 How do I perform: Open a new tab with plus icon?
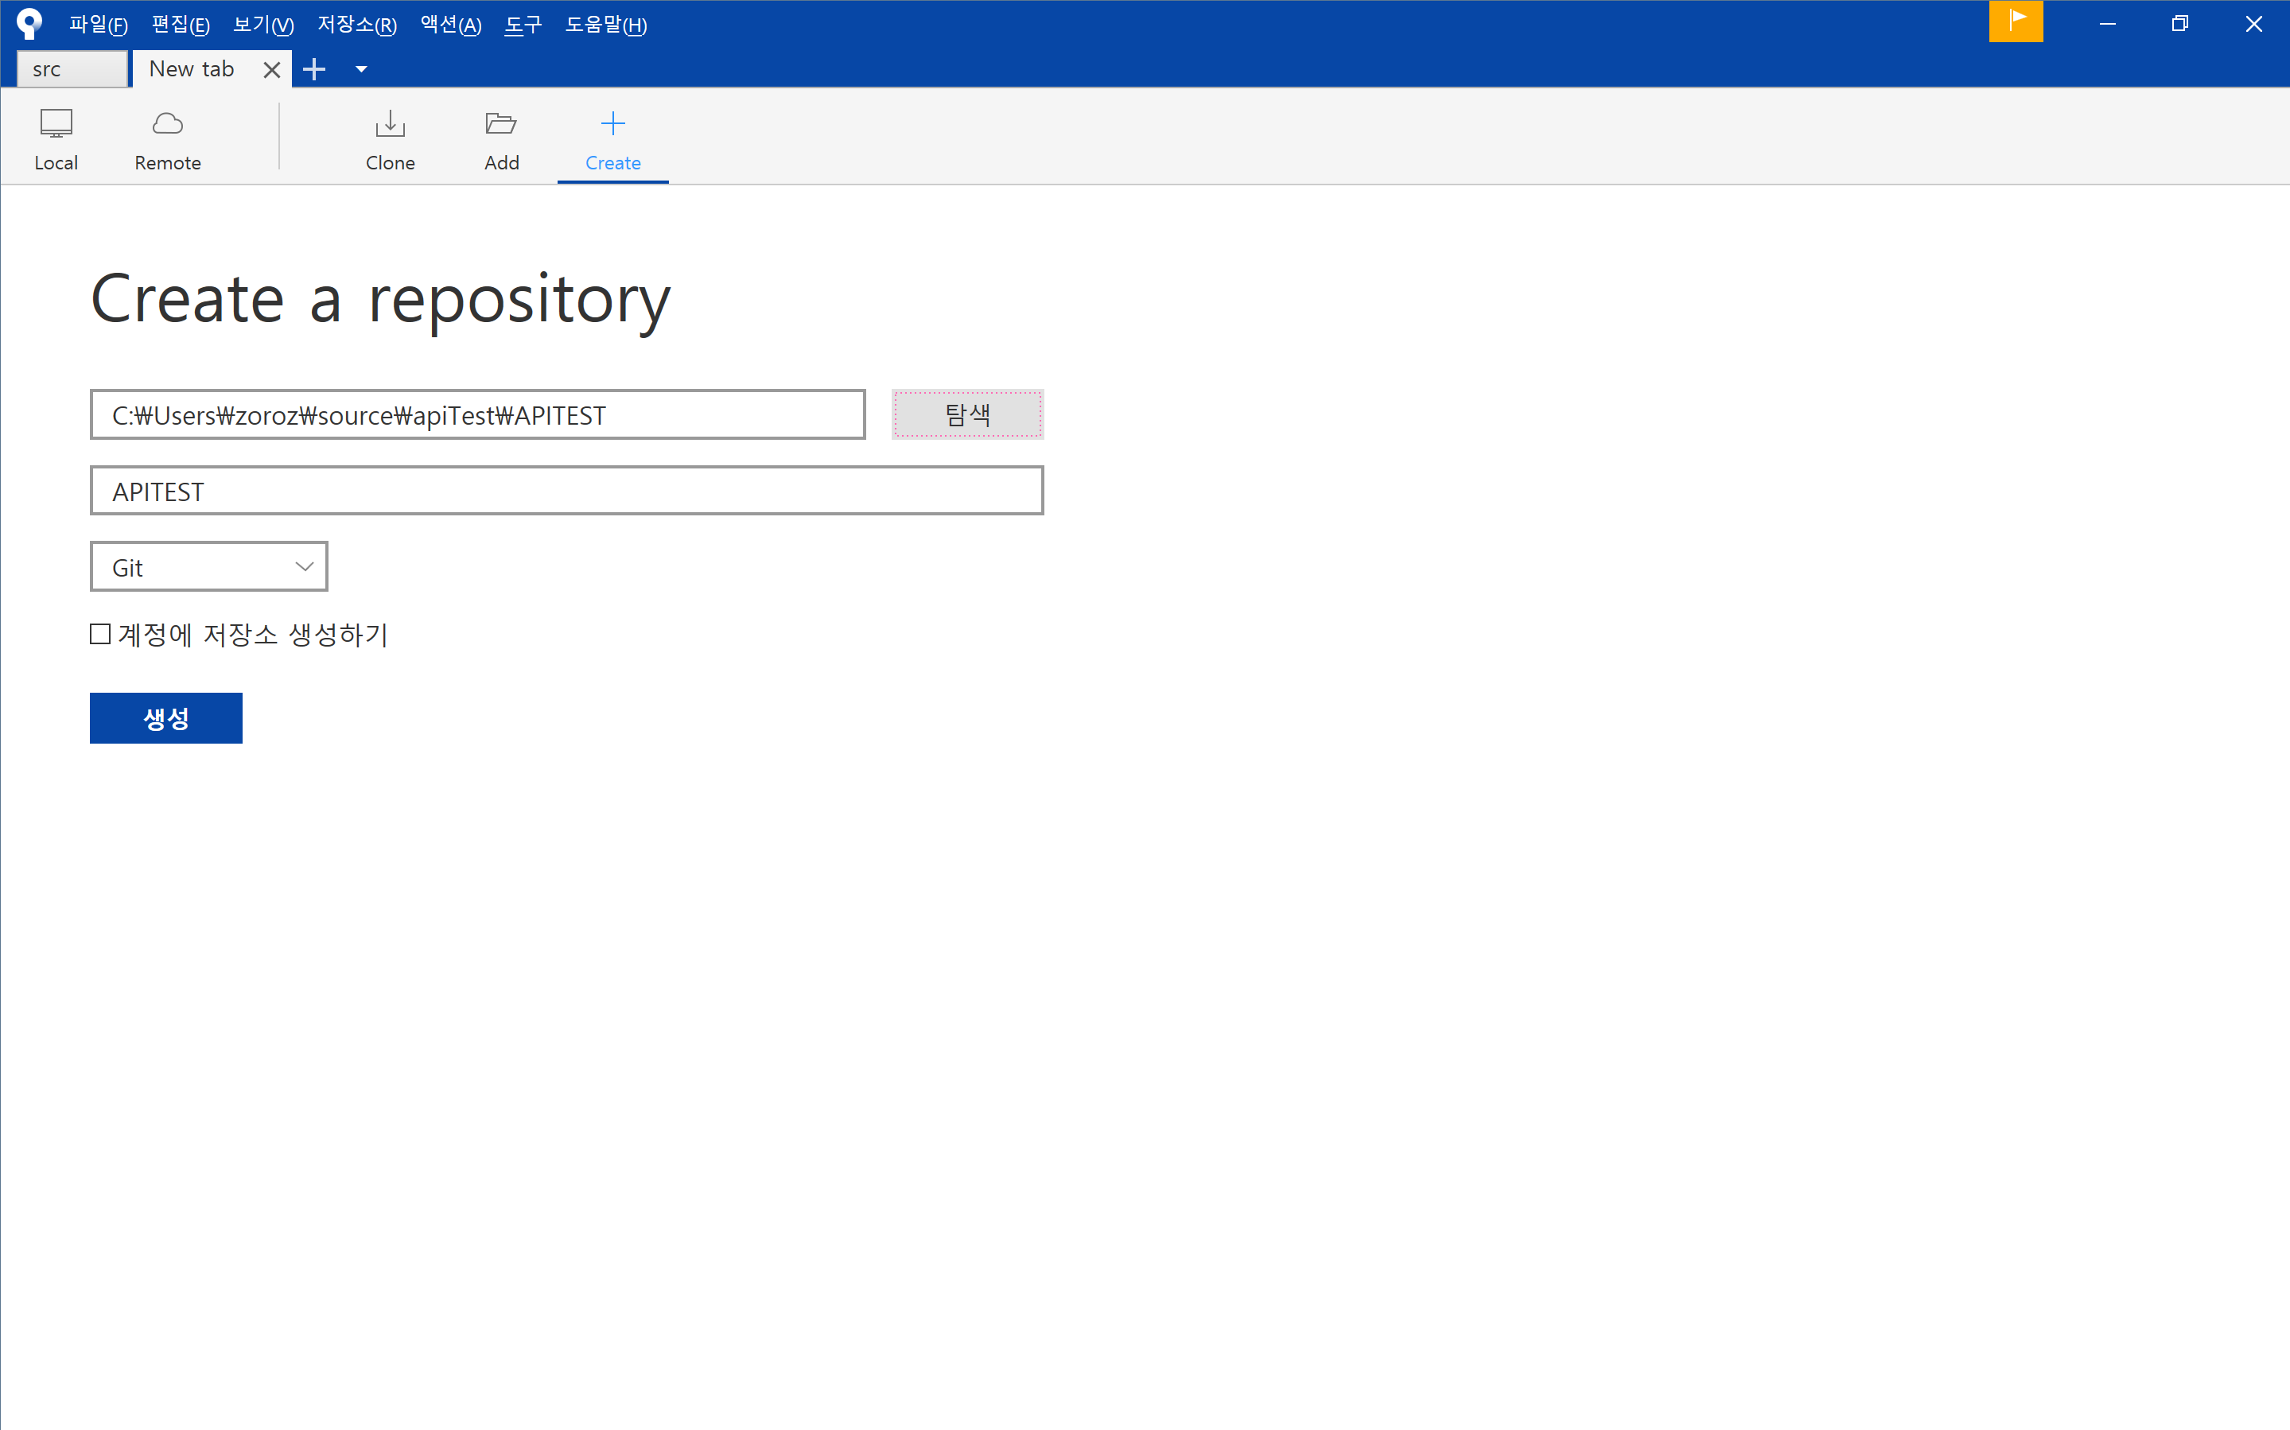(314, 69)
